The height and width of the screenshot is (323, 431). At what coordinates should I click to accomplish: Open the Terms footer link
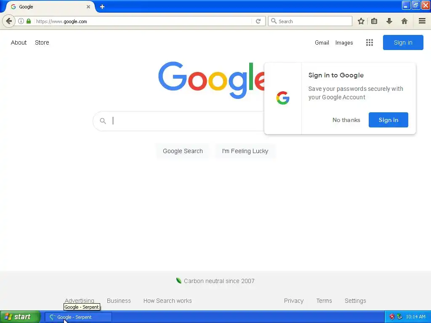click(324, 301)
